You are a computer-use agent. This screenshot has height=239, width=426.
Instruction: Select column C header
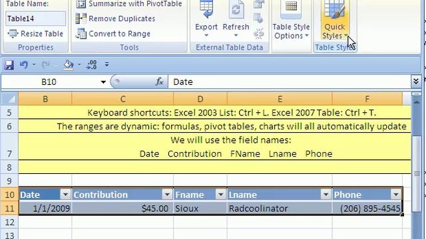(122, 99)
